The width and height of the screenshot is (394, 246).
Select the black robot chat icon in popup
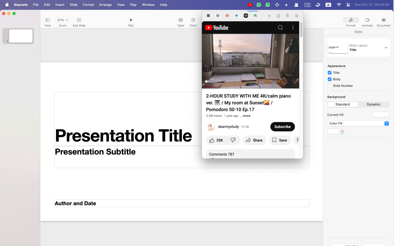click(246, 16)
